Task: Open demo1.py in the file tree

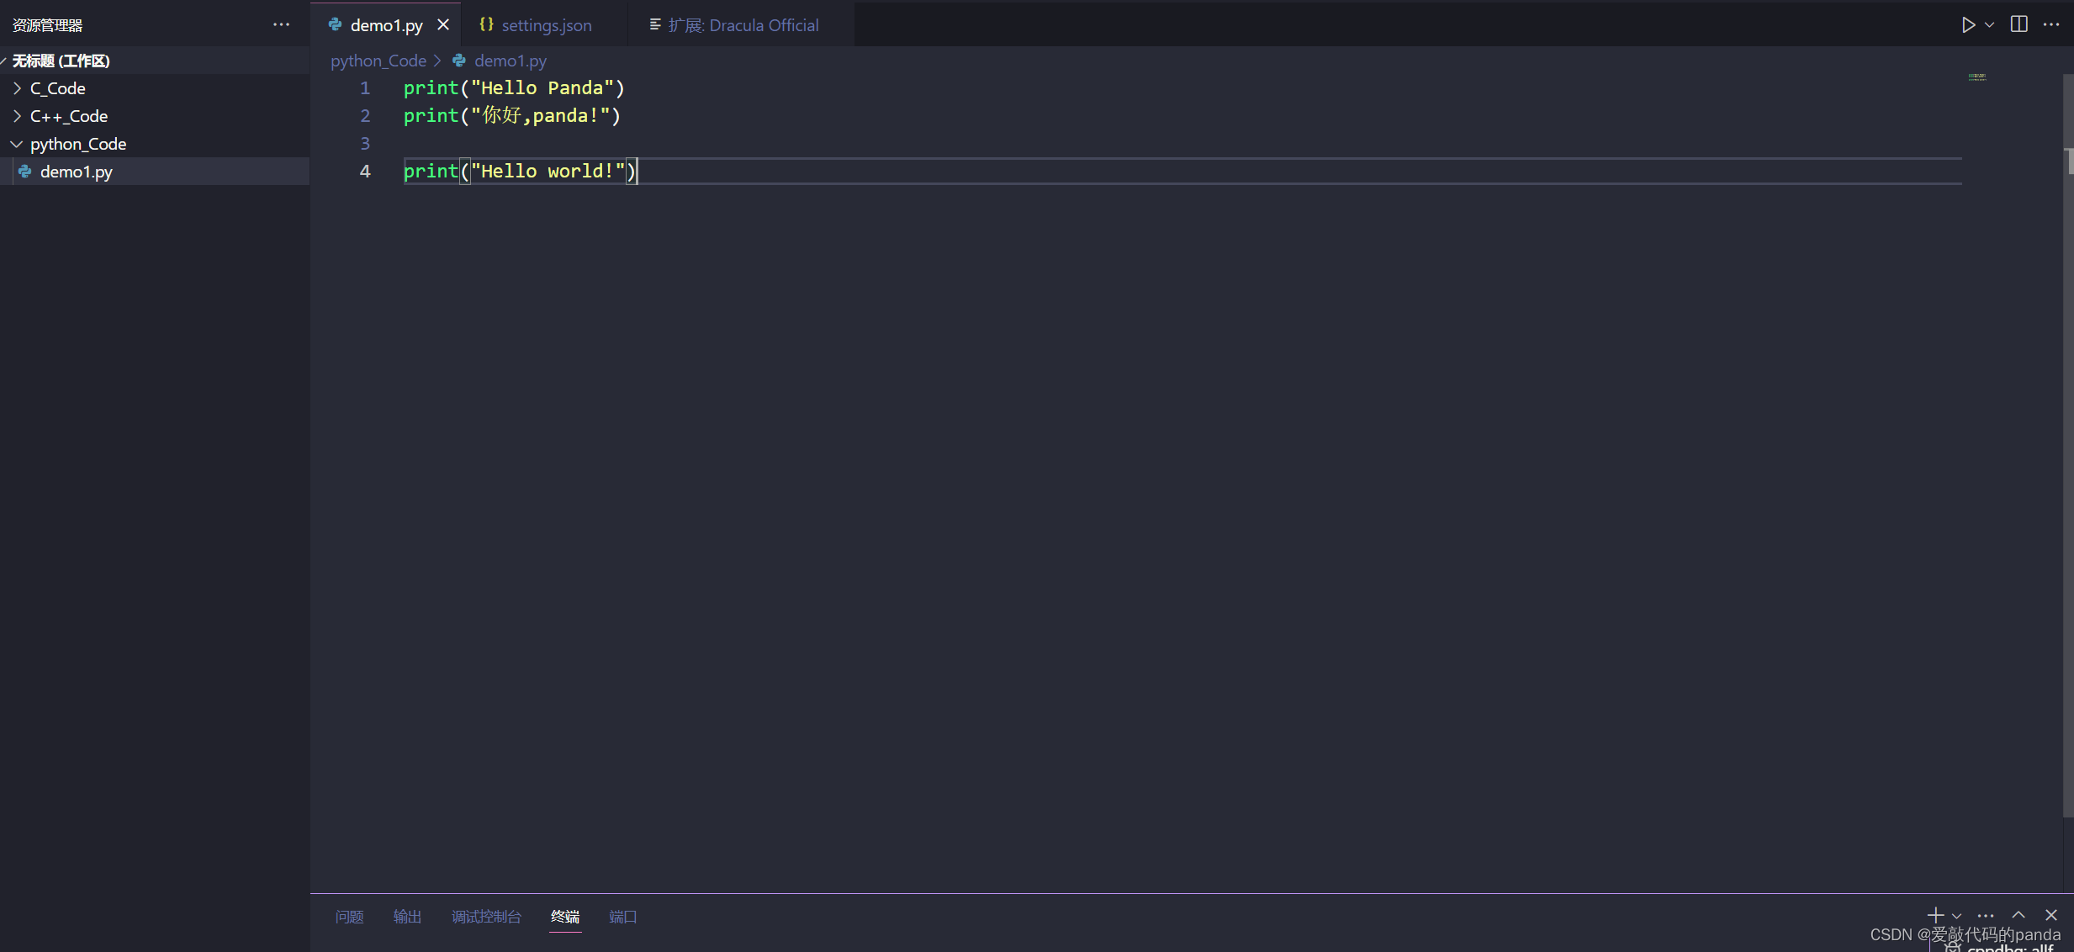Action: tap(76, 172)
